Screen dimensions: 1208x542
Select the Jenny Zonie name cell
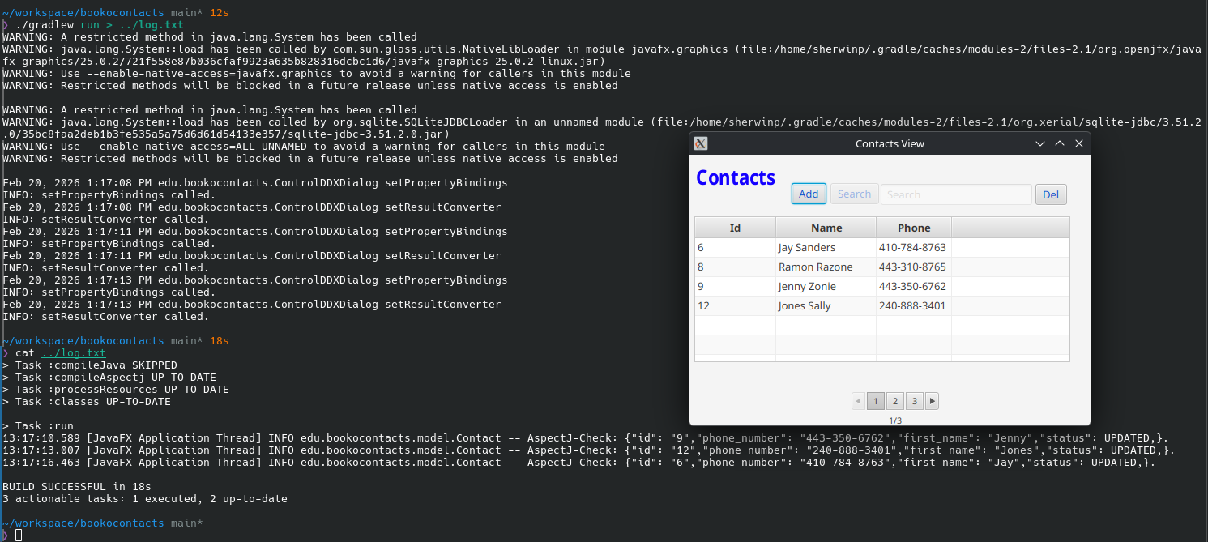click(x=826, y=286)
